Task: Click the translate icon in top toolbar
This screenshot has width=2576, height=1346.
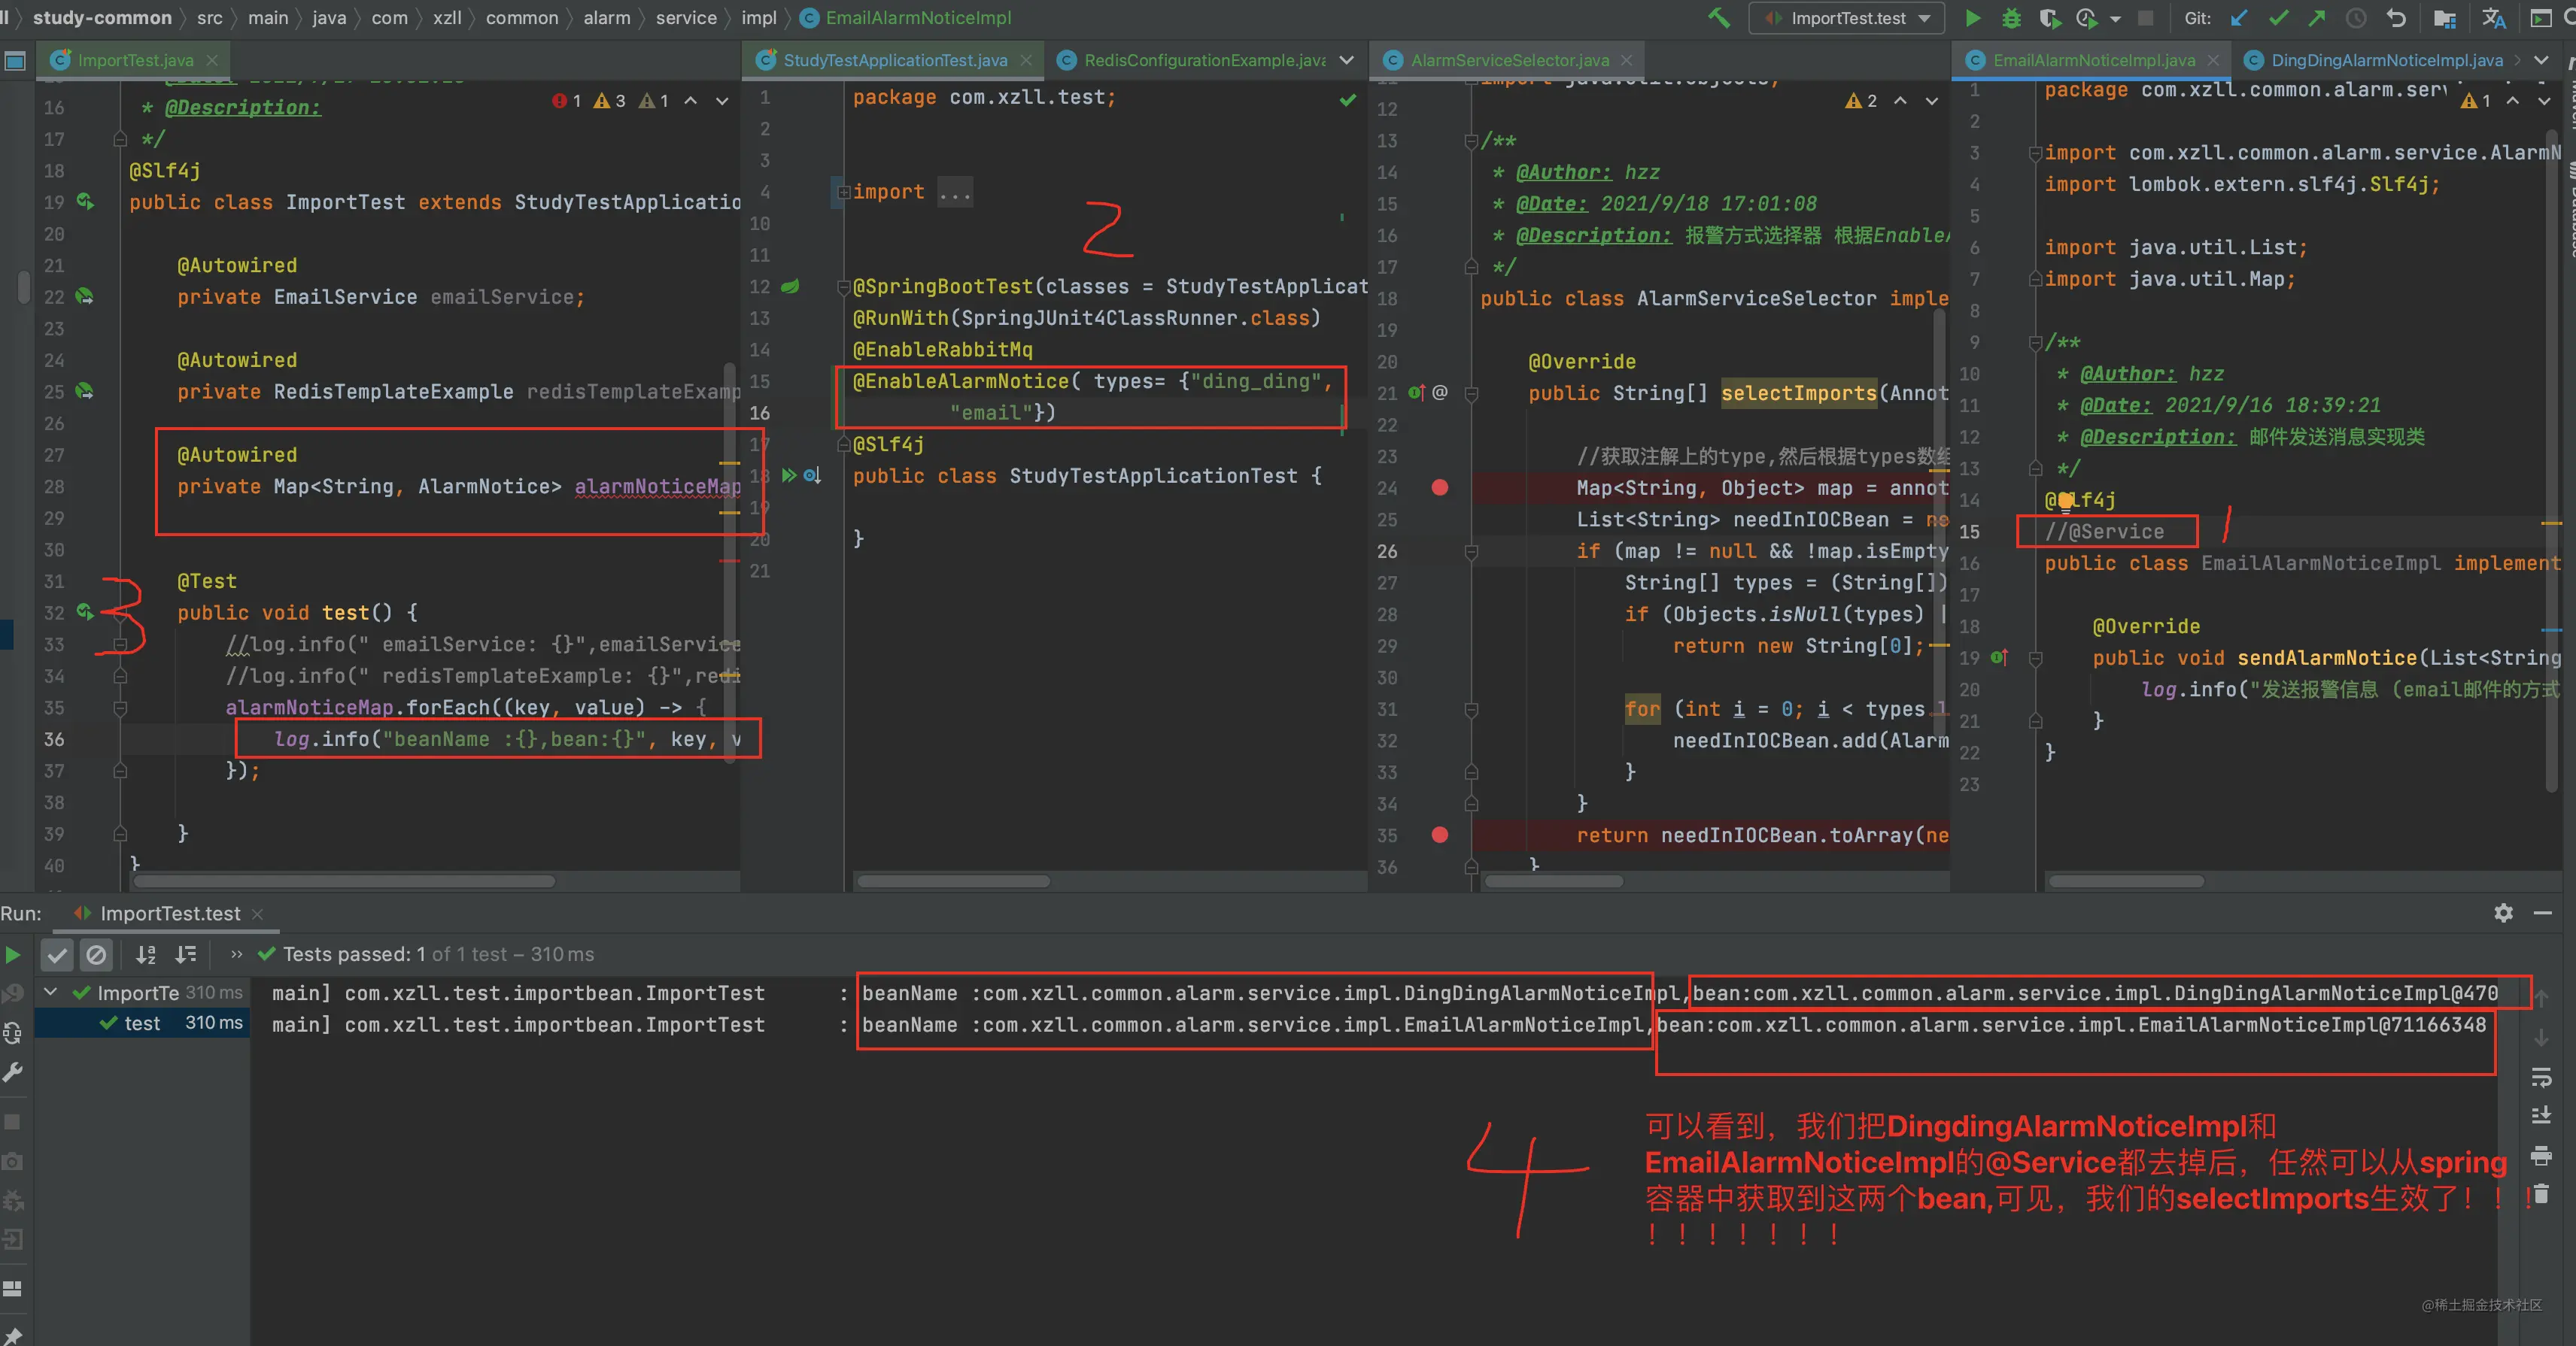Action: point(2493,18)
